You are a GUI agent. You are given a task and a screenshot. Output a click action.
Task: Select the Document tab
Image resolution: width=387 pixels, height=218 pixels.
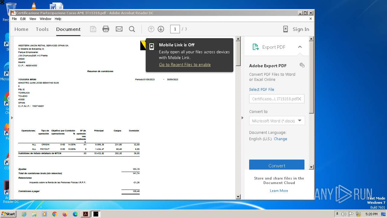[68, 29]
